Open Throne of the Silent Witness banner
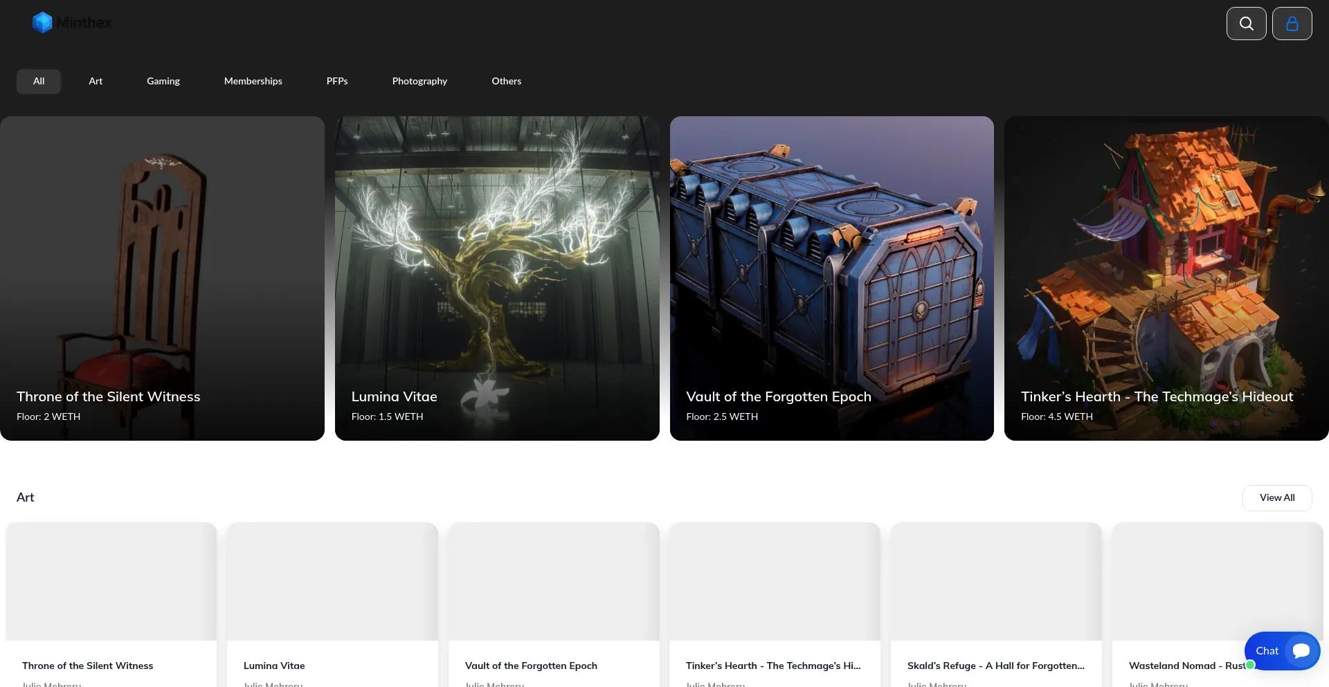The height and width of the screenshot is (687, 1329). [162, 278]
